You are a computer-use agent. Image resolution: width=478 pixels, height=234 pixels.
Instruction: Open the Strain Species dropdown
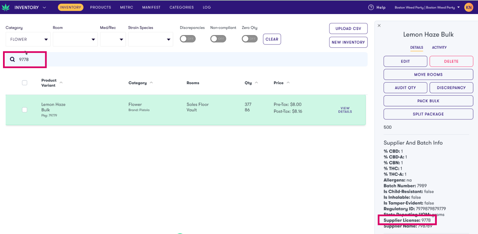click(151, 39)
